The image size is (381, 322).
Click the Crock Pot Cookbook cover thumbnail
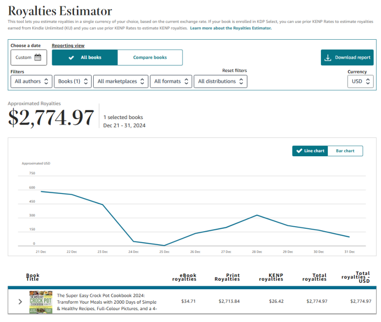[x=41, y=301]
